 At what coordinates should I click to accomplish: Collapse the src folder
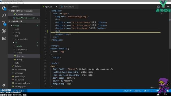[16, 43]
